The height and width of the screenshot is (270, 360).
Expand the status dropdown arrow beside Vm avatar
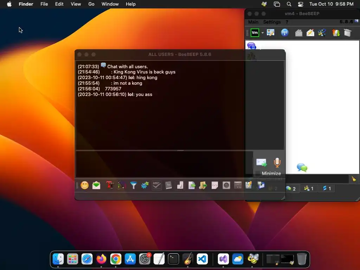point(263,33)
